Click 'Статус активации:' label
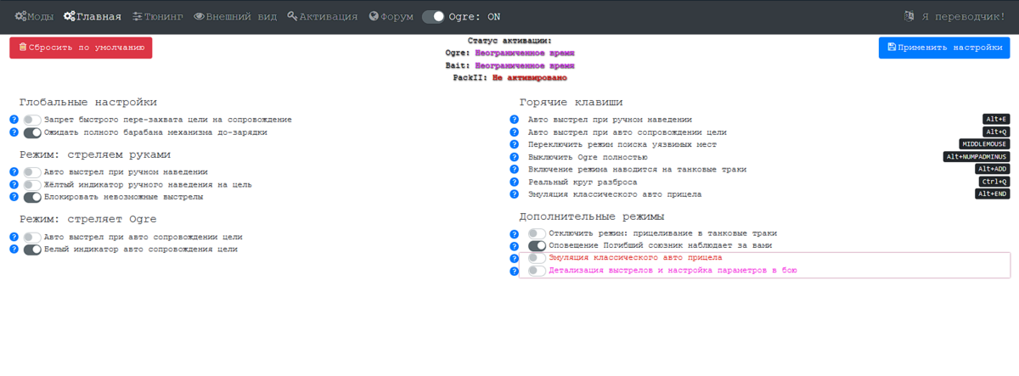Image resolution: width=1019 pixels, height=376 pixels. (x=509, y=41)
